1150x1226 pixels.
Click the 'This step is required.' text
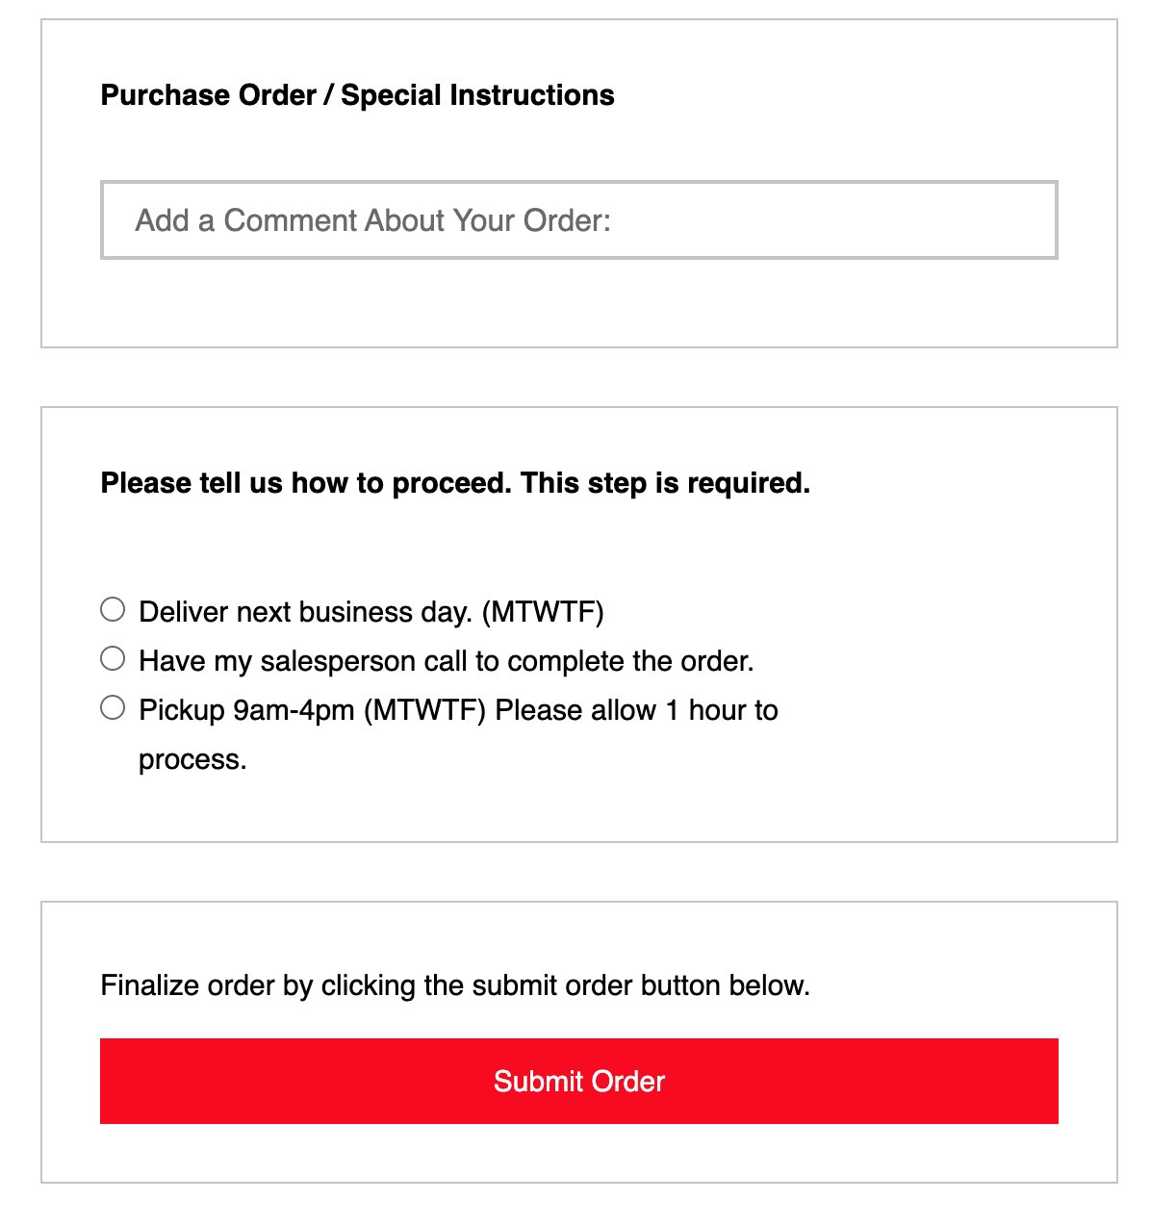tap(666, 483)
